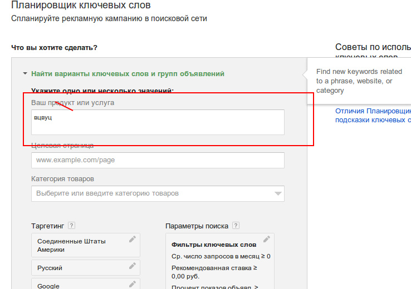
Task: Focus the Ваш продукт или услуга text box
Action: (x=158, y=122)
